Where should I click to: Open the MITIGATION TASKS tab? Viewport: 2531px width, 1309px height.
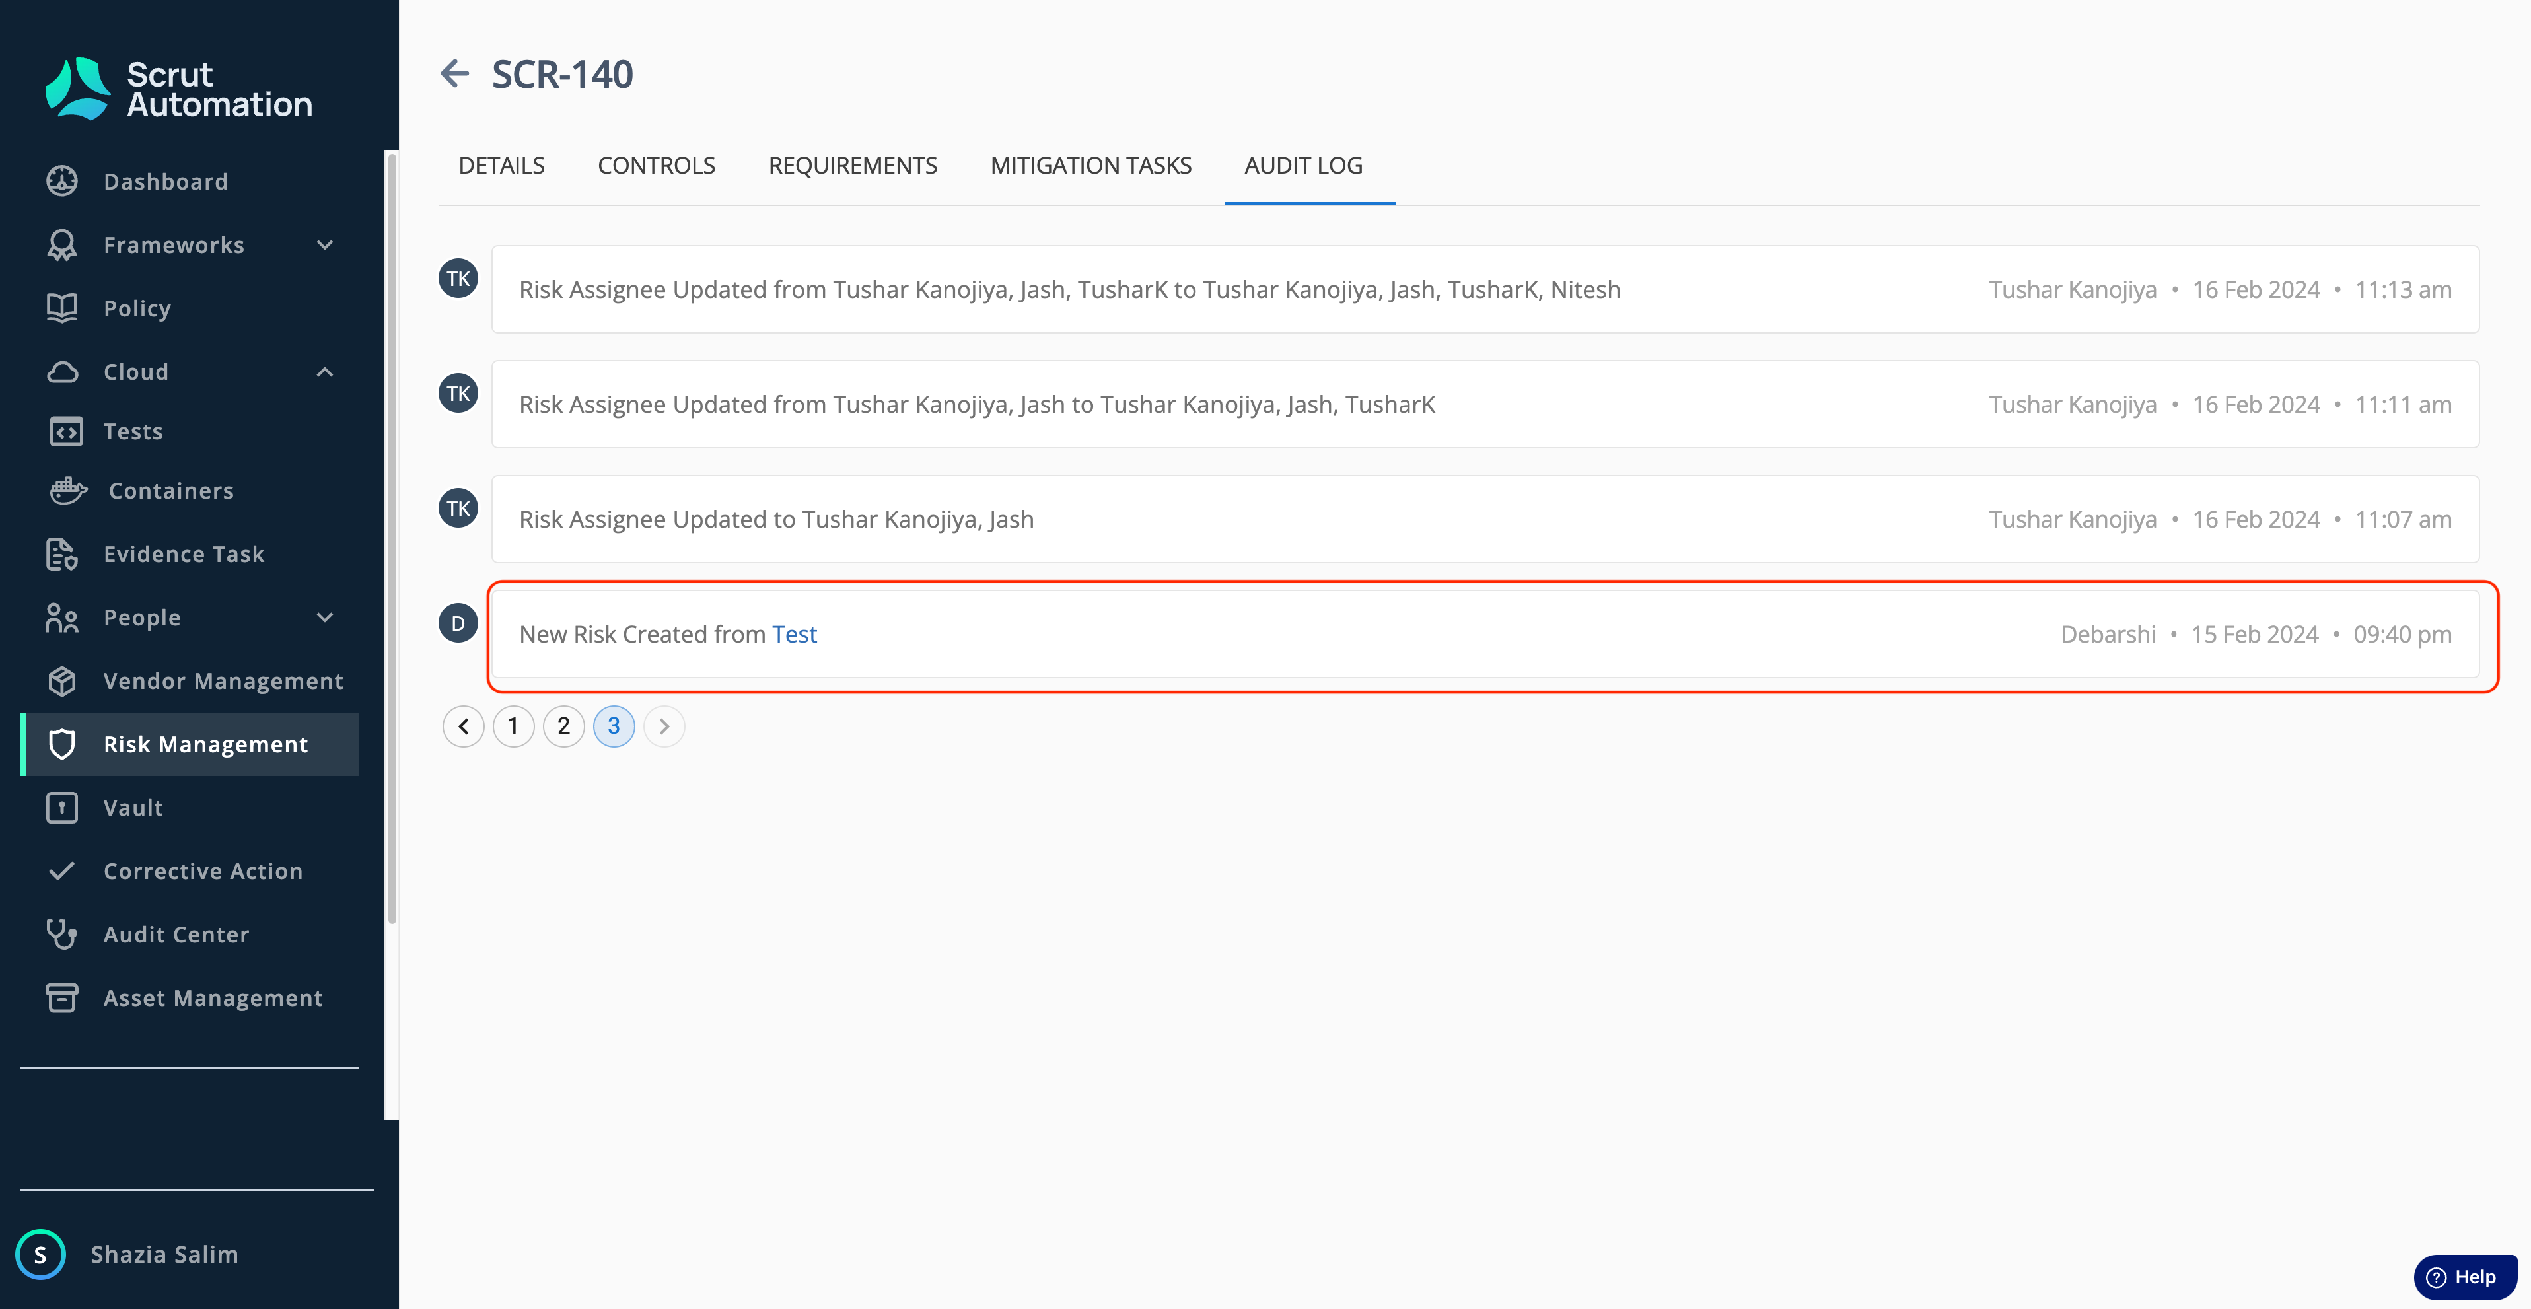[x=1090, y=165]
